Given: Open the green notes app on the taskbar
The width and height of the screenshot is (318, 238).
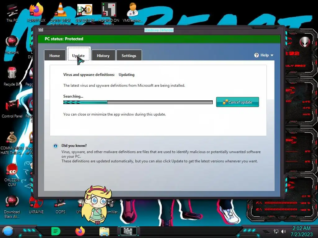Looking at the screenshot, I should [x=56, y=231].
